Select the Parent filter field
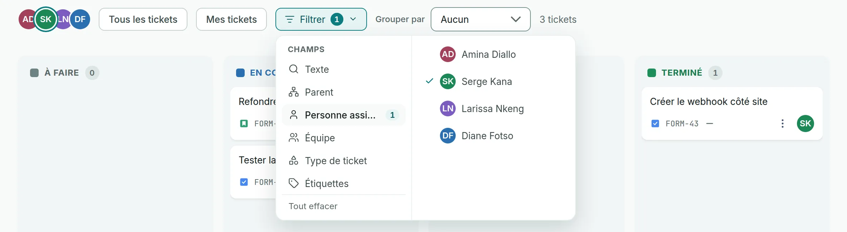 (x=344, y=92)
